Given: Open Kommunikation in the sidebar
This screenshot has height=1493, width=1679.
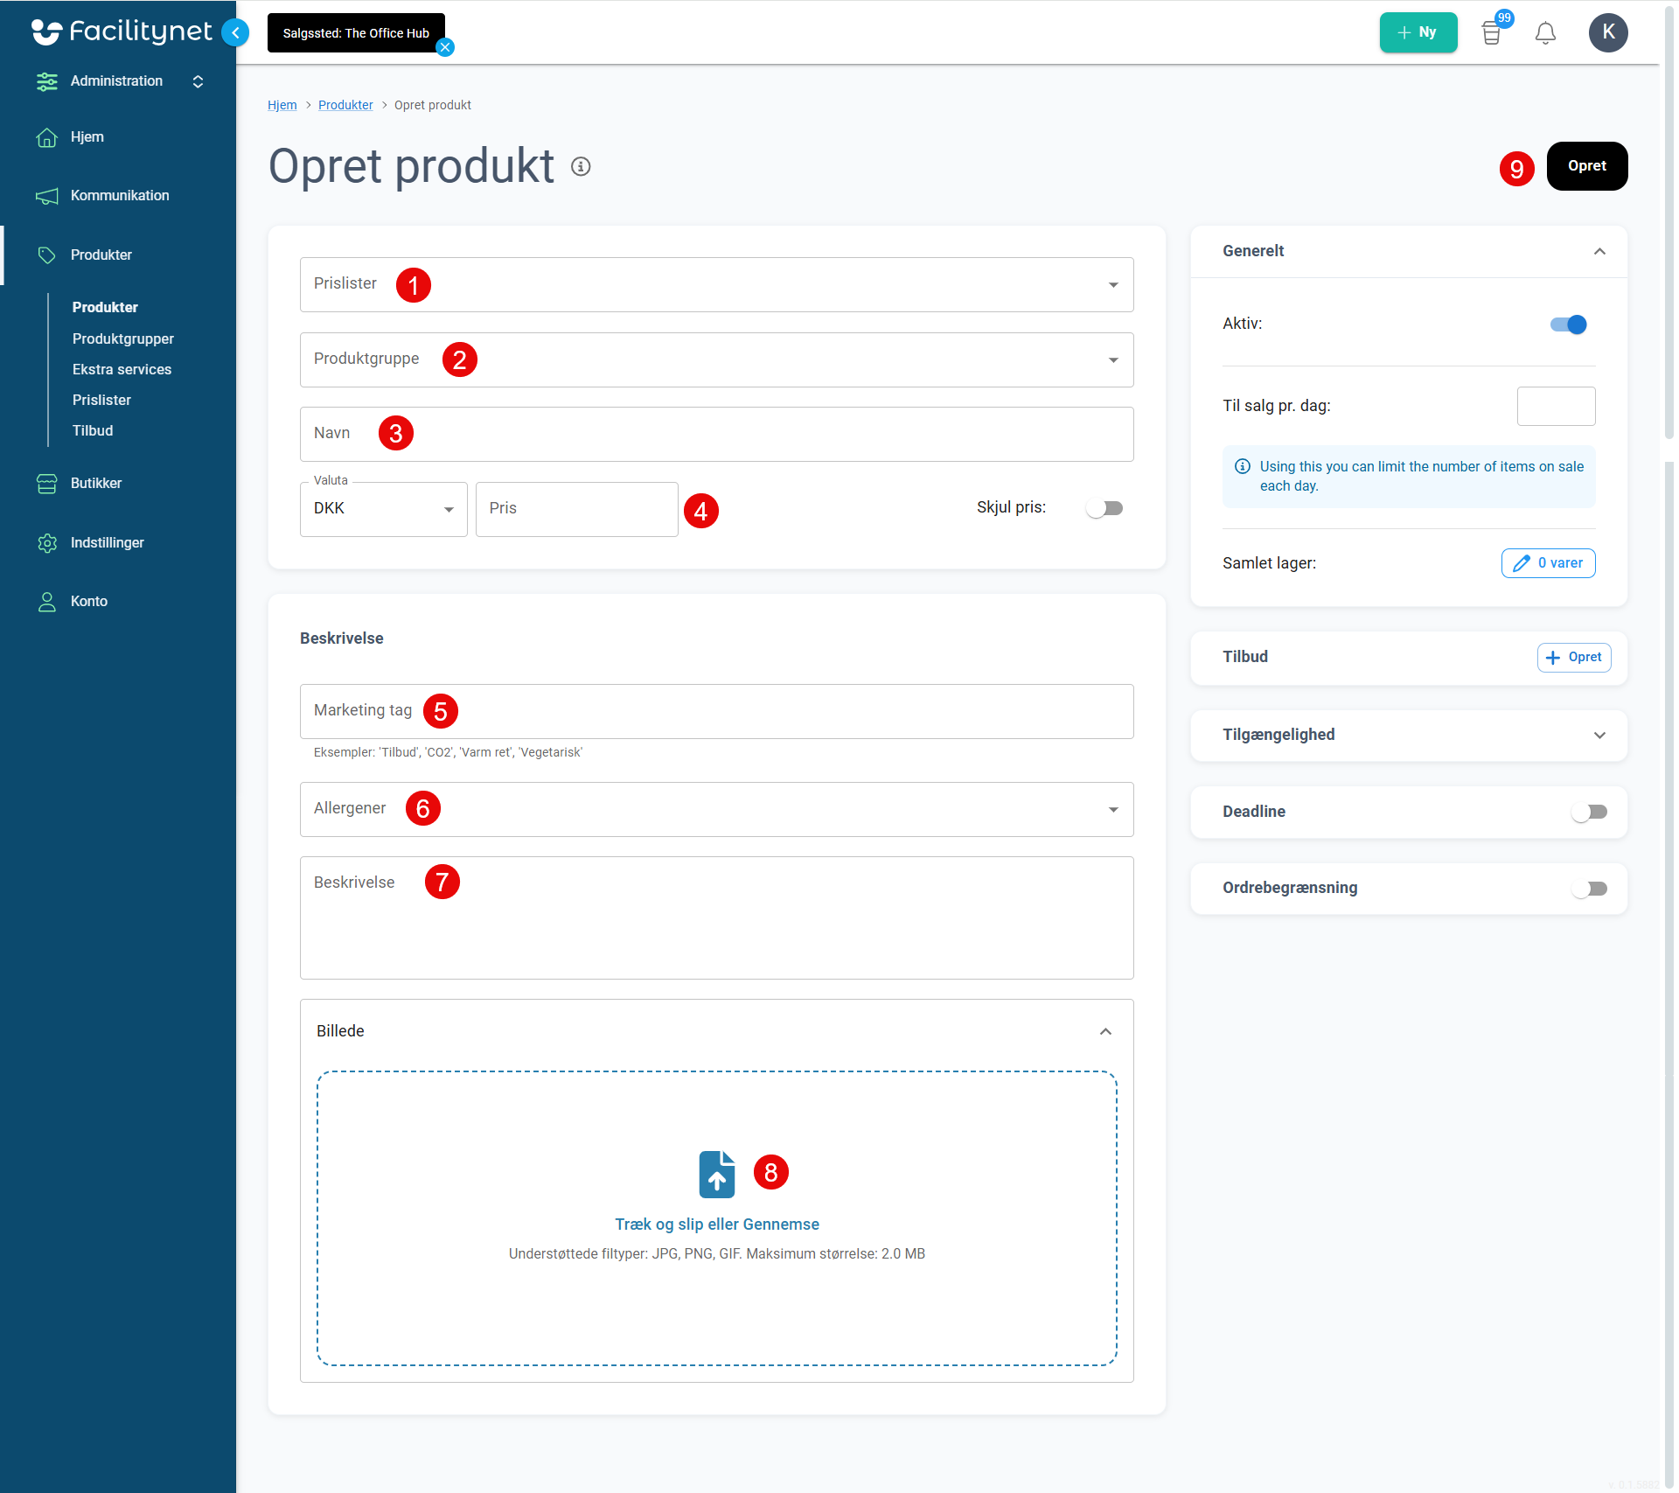Looking at the screenshot, I should (x=120, y=196).
